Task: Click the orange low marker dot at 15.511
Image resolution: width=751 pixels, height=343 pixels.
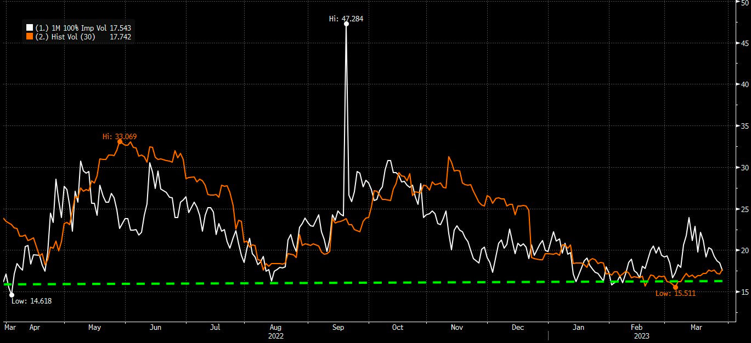Action: pyautogui.click(x=675, y=287)
